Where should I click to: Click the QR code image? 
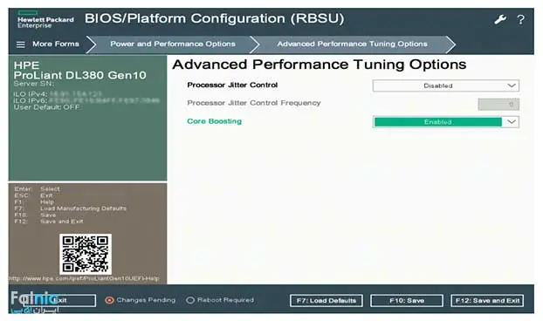click(x=86, y=254)
